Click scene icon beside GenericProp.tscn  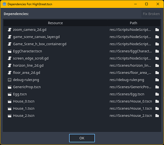[10, 87]
